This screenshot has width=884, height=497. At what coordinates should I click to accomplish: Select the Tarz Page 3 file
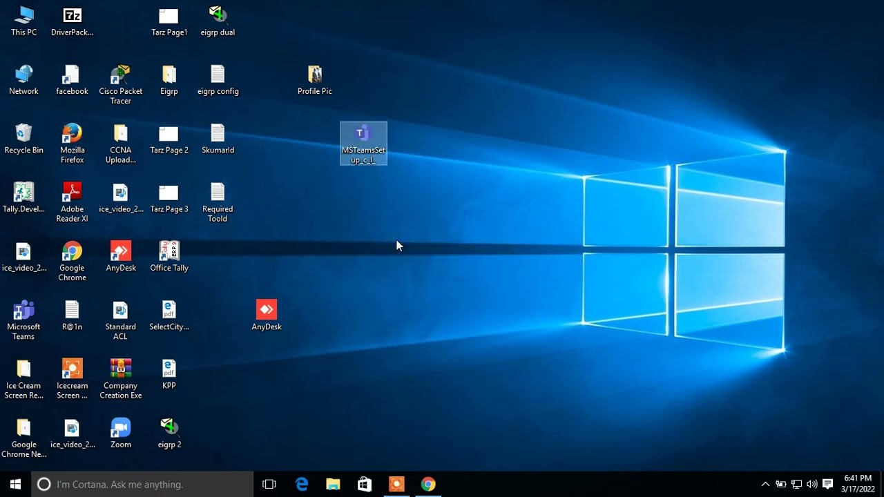169,198
